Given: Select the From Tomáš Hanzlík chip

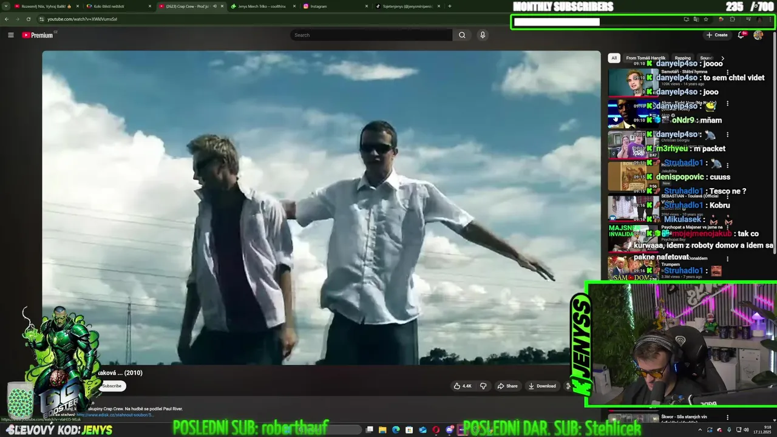Looking at the screenshot, I should (645, 58).
